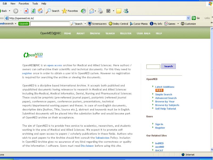Open the Messenger people icon

coord(126,11)
